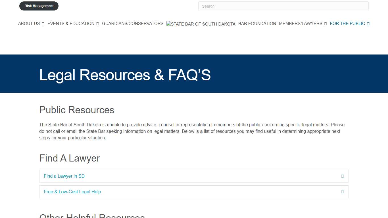Click the State Bar of South Dakota logo
Screen dimensions: 388x218
201,24
